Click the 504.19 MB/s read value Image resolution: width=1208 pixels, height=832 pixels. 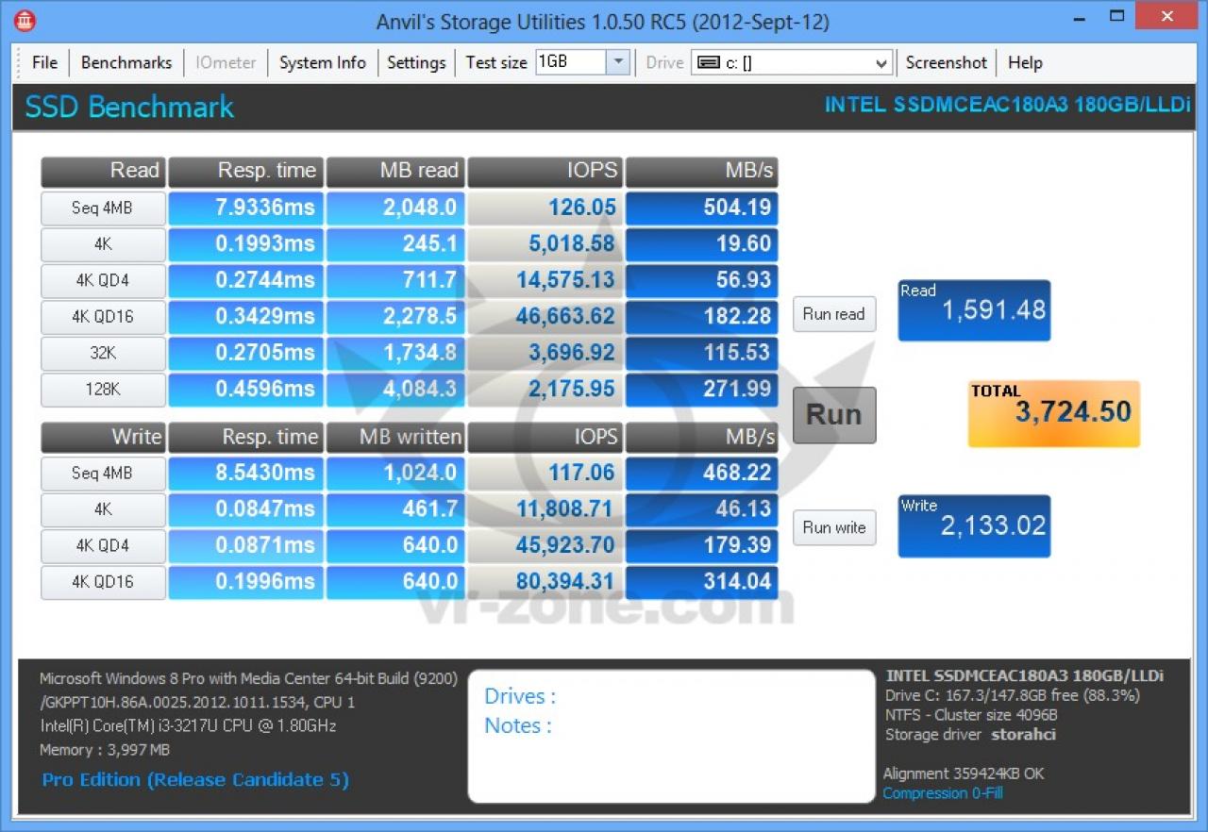click(x=701, y=208)
